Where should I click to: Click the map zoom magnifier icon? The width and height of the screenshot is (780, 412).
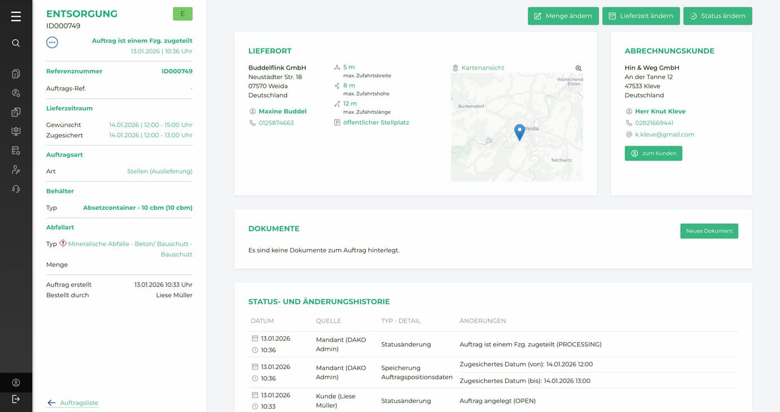click(x=578, y=68)
